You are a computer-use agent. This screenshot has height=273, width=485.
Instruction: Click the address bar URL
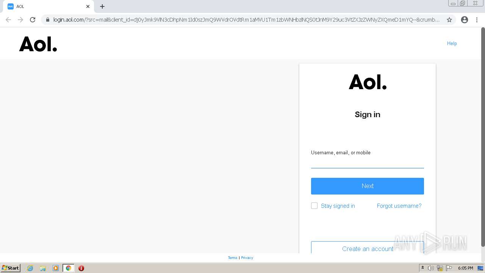coord(246,20)
